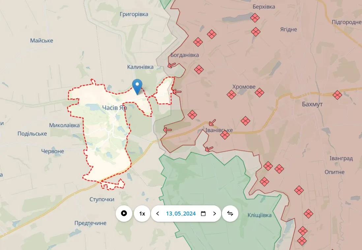Toggle the compare swap-arrows button
The image size is (362, 250).
click(230, 214)
